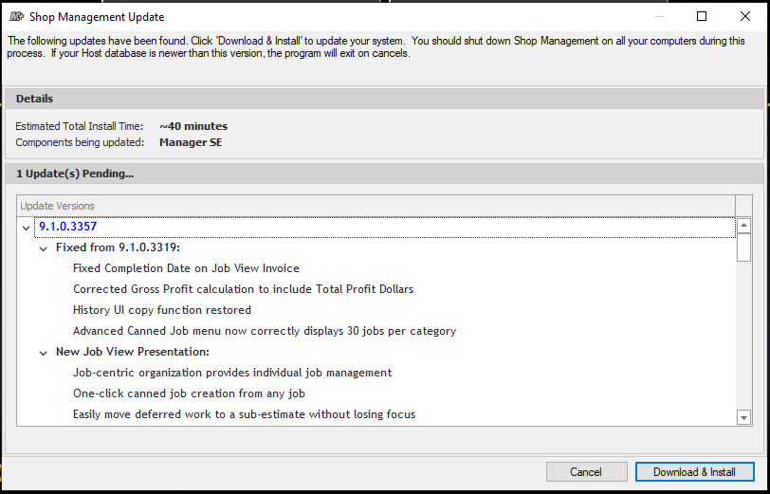770x494 pixels.
Task: Select 'One-click canned job creation' item
Action: pyautogui.click(x=189, y=393)
